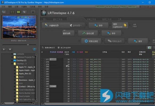Screen dimensions: 155x106
Task: Click the LRTimelapse logo icon
Action: [x=44, y=13]
